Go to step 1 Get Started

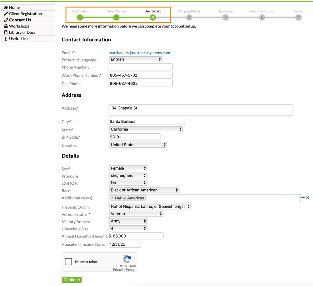coord(80,18)
